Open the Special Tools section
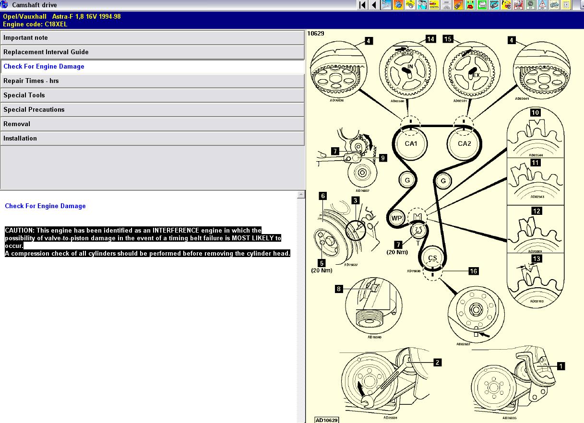Image resolution: width=584 pixels, height=423 pixels. click(x=152, y=95)
